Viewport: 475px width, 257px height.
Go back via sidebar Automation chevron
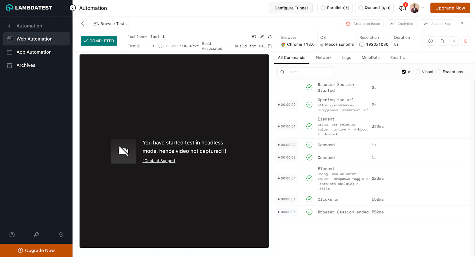point(9,26)
